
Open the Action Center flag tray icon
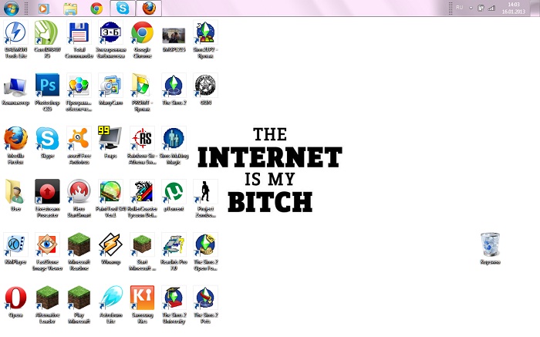481,8
